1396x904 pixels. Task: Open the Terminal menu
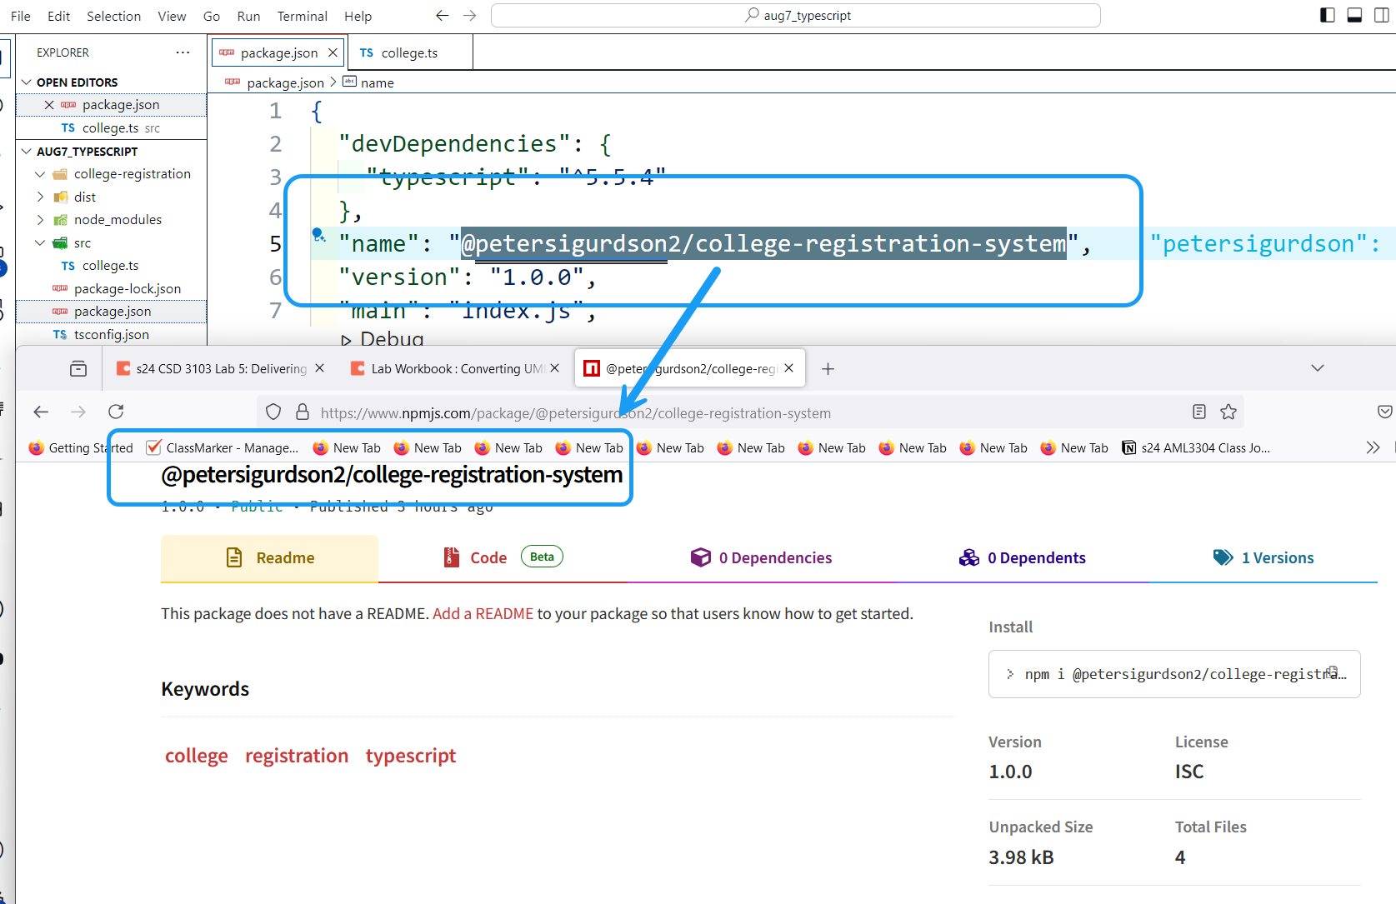(302, 16)
